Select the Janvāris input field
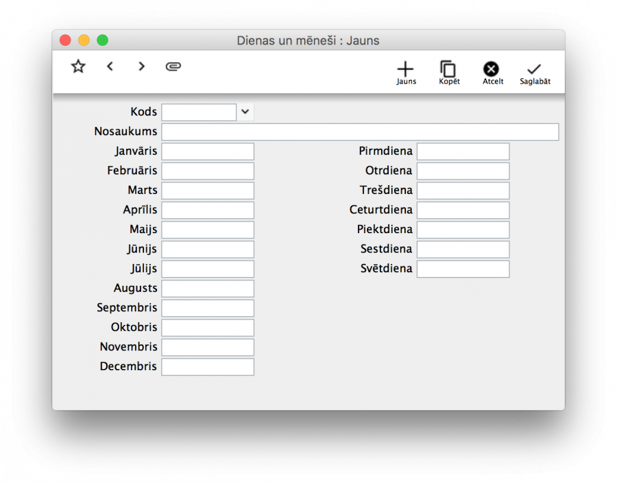The height and width of the screenshot is (484, 617). point(208,152)
